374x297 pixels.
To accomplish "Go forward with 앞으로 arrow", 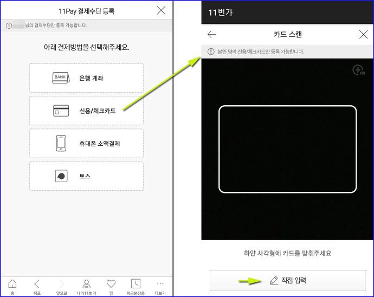I will point(62,287).
